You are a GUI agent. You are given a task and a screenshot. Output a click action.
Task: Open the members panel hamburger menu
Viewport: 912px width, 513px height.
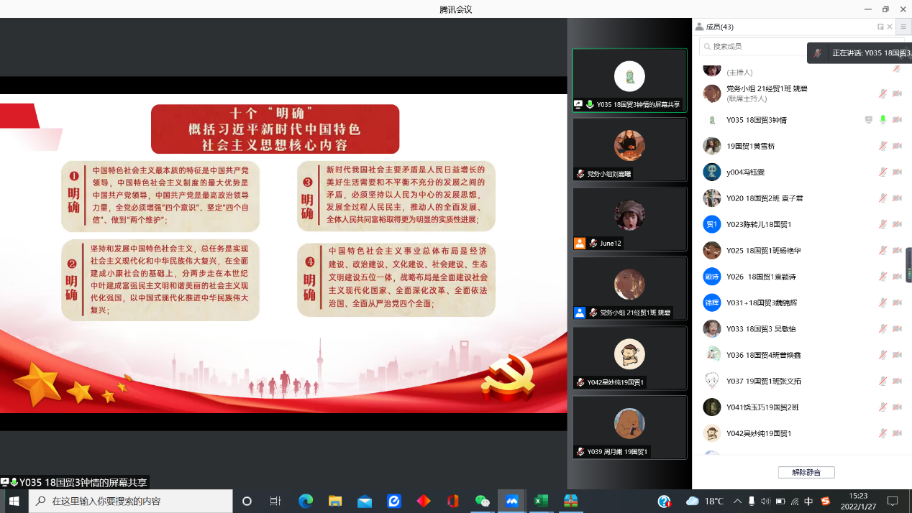tap(903, 27)
